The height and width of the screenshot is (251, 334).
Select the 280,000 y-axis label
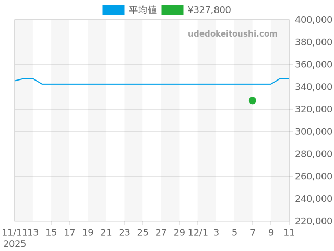314,154
